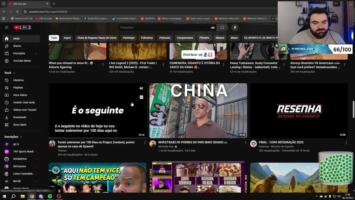This screenshot has height=200, width=355.
Task: Open TheGus channel link
Action: [62, 151]
